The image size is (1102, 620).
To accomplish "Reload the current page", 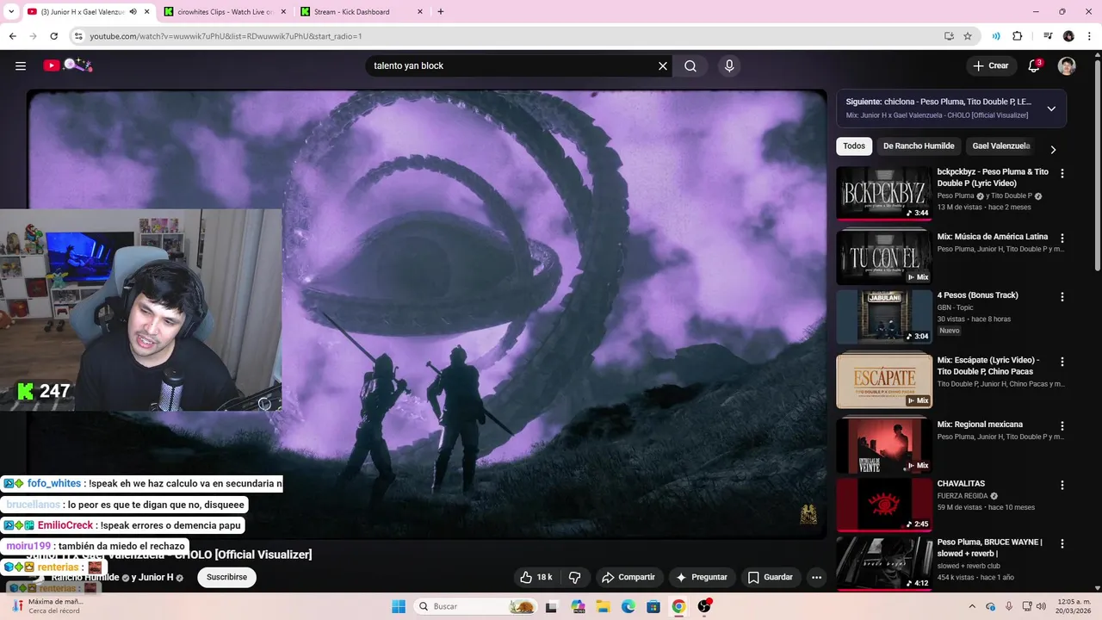I will [x=53, y=36].
